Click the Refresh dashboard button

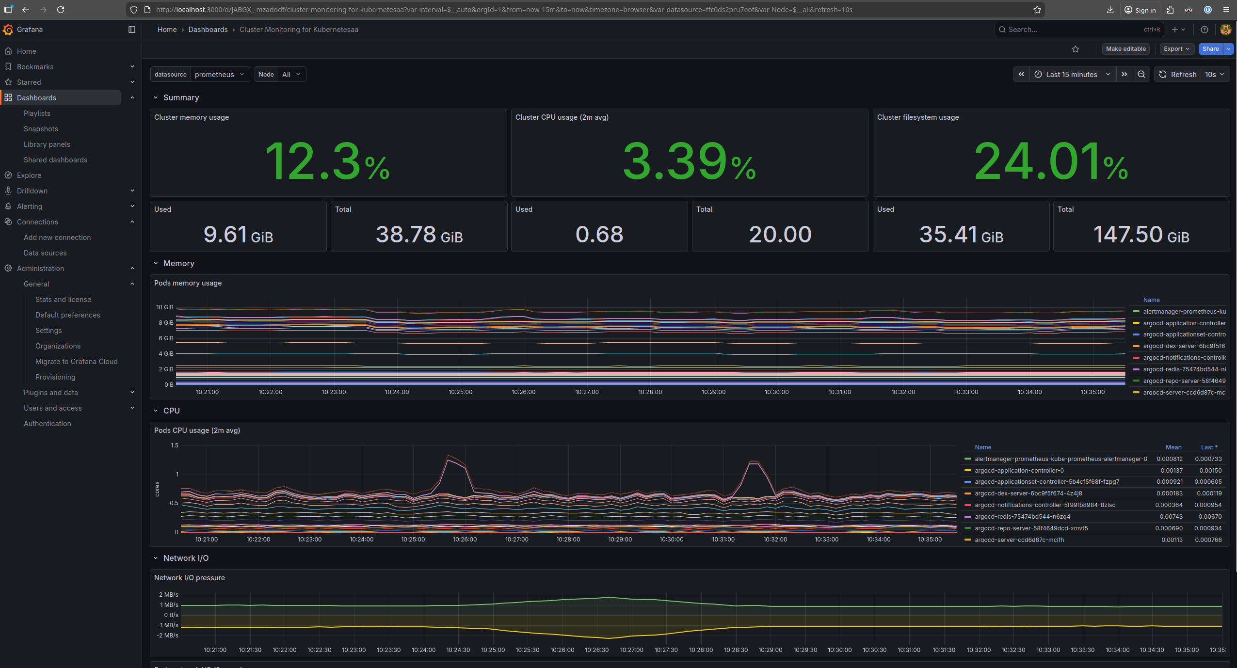(x=1177, y=74)
